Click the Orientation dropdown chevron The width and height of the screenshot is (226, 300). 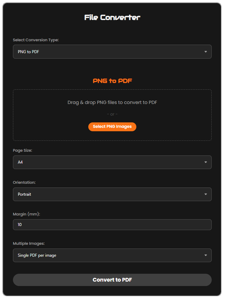206,194
